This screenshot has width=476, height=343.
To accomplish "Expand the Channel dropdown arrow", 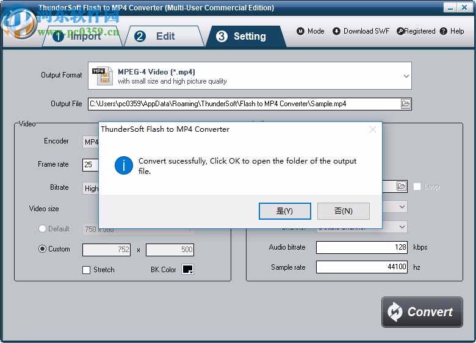I will coord(402,227).
